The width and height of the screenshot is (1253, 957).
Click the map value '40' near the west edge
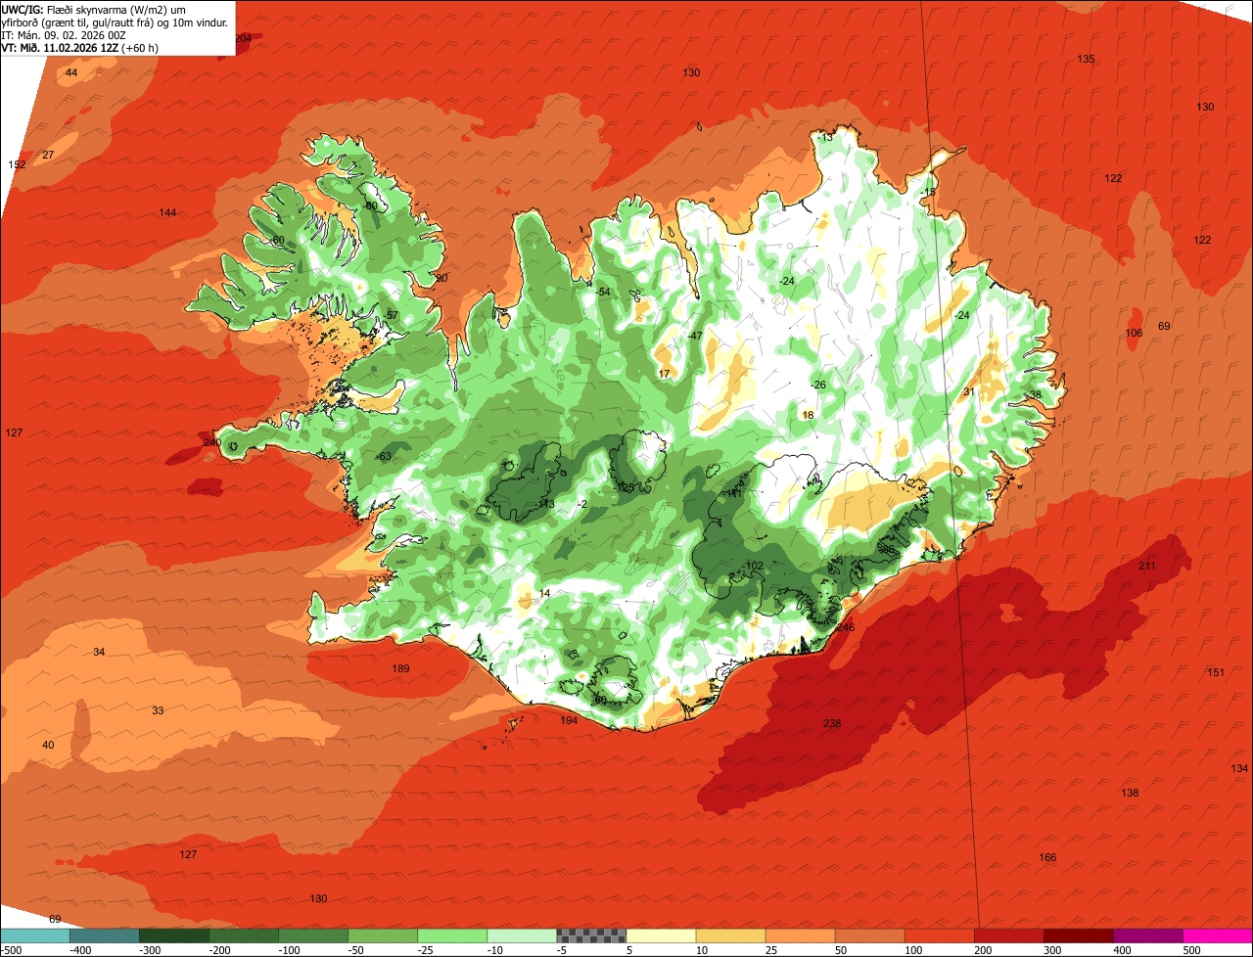[x=48, y=745]
